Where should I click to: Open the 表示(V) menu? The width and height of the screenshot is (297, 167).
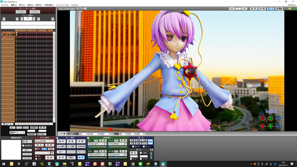tap(22, 5)
